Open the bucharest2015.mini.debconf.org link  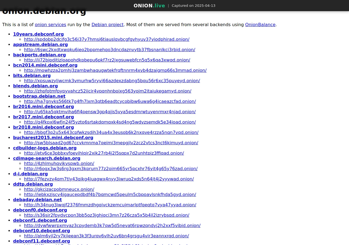click(53, 137)
